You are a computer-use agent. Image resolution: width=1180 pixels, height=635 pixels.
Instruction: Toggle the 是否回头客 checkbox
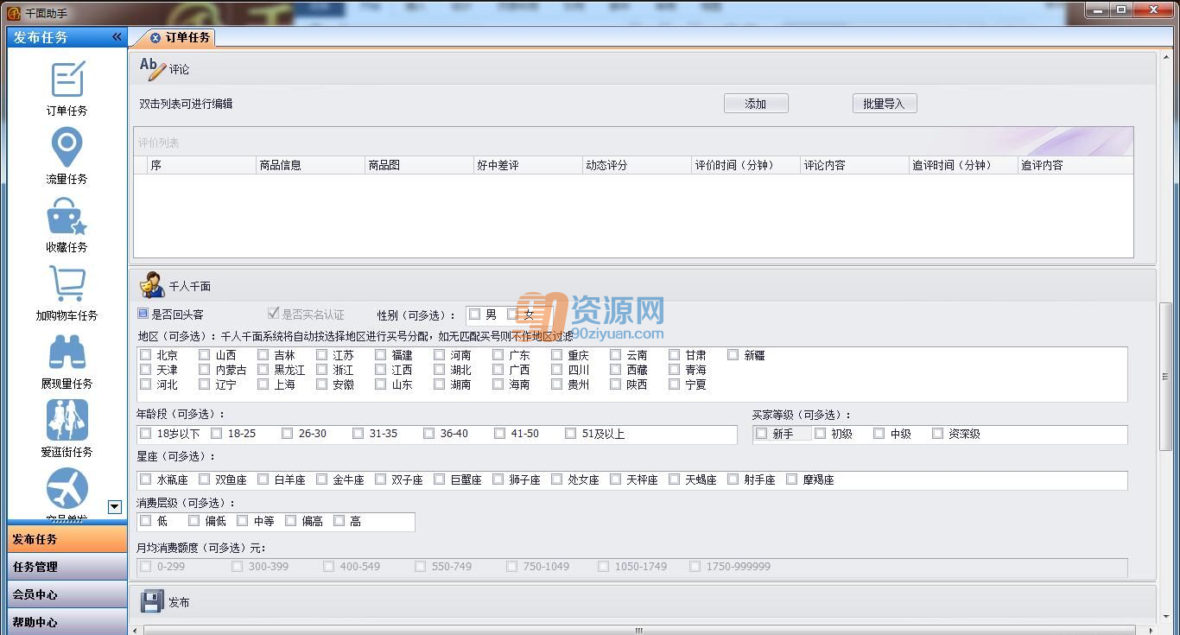tap(143, 314)
